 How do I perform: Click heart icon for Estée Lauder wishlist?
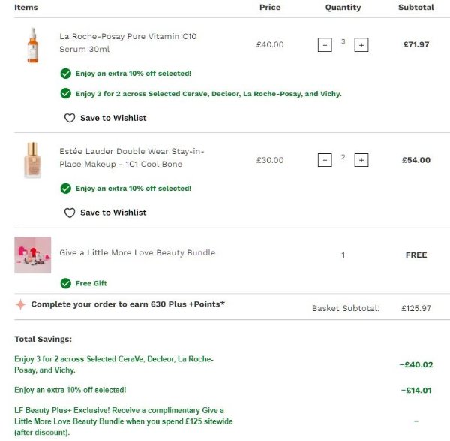70,213
